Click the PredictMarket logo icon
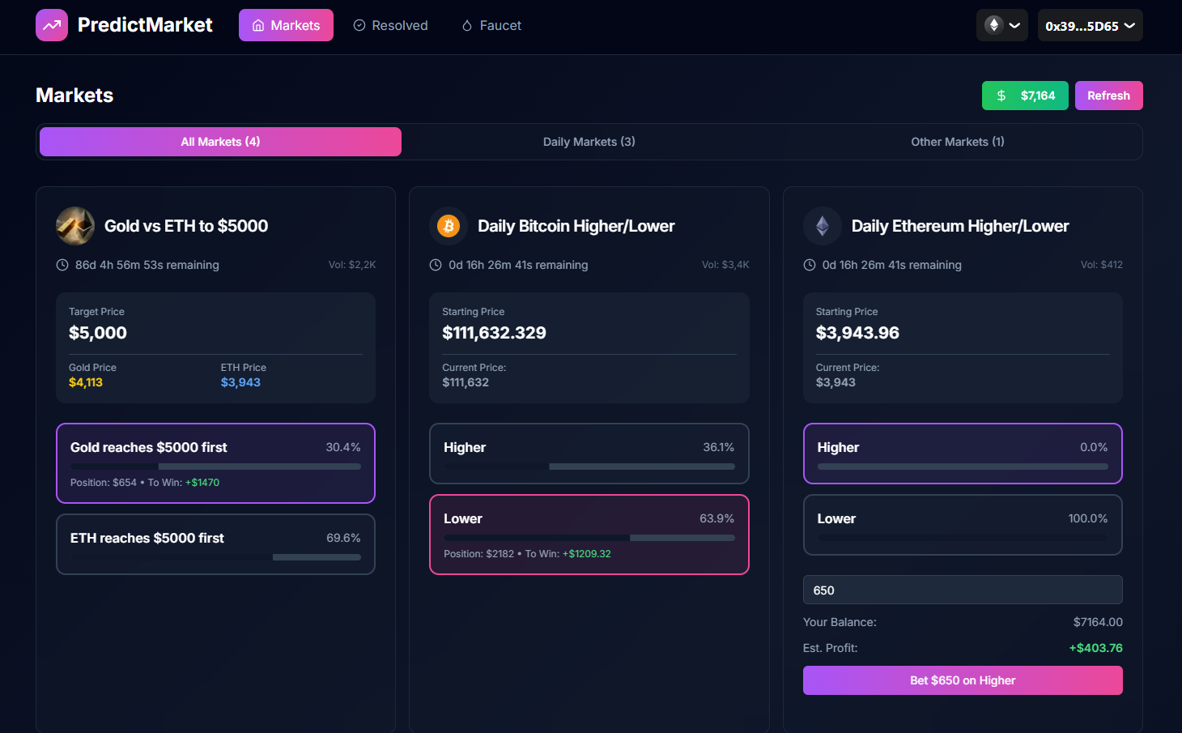 pos(51,25)
